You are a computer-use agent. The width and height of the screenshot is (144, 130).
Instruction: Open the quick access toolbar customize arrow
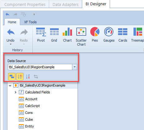click(34, 14)
